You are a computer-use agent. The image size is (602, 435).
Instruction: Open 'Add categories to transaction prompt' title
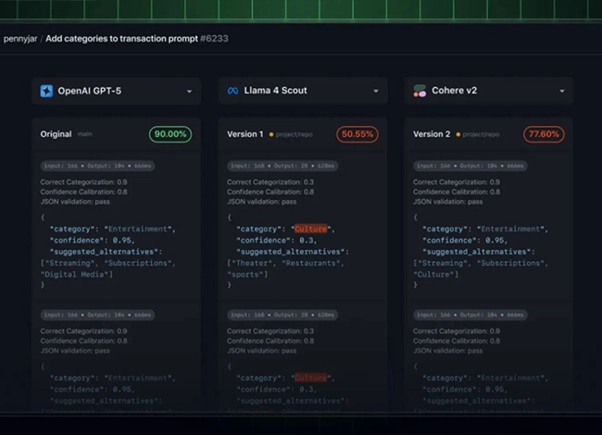pyautogui.click(x=121, y=38)
